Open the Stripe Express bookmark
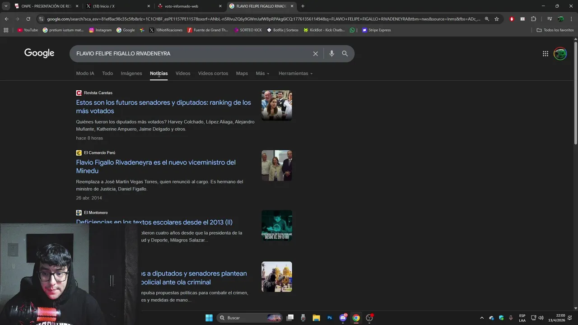 (376, 30)
